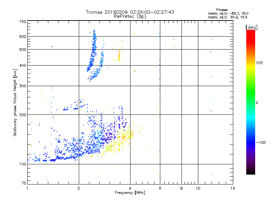
Task: Click x-axis tick value '2'
Action: [79, 188]
